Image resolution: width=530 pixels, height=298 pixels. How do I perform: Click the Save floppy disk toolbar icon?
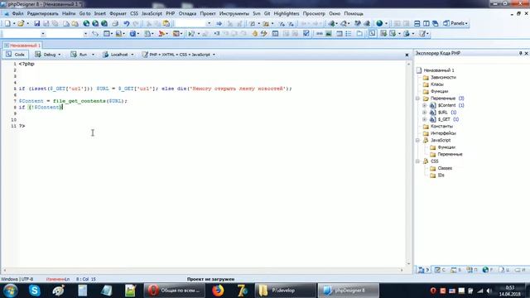pyautogui.click(x=36, y=23)
